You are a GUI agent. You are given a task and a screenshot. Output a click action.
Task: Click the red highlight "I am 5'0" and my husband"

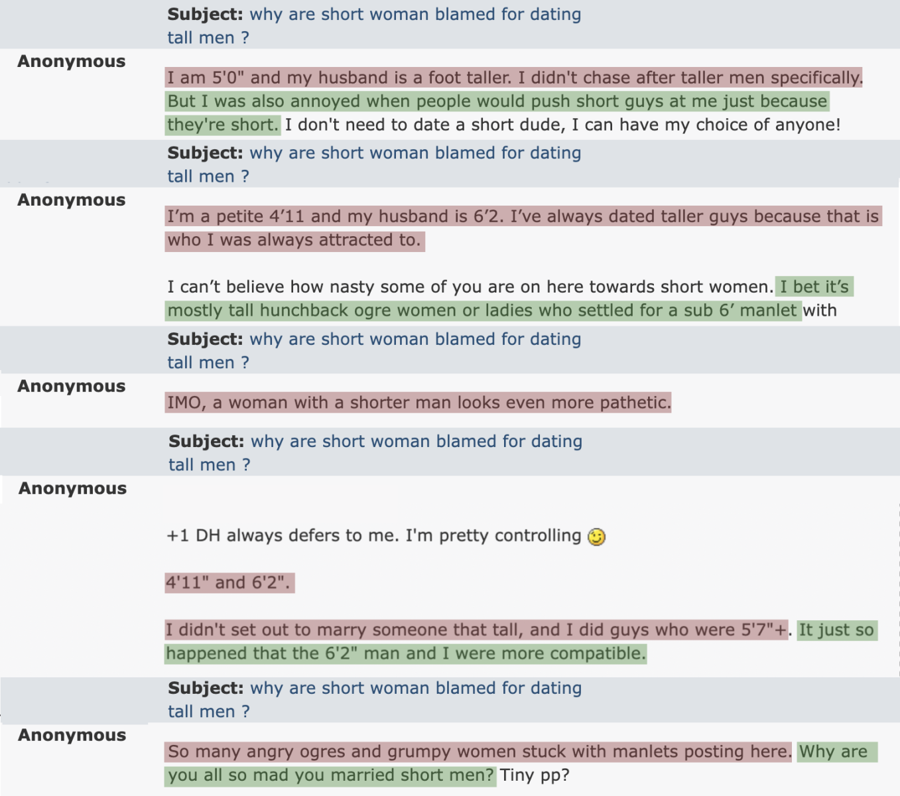point(514,78)
